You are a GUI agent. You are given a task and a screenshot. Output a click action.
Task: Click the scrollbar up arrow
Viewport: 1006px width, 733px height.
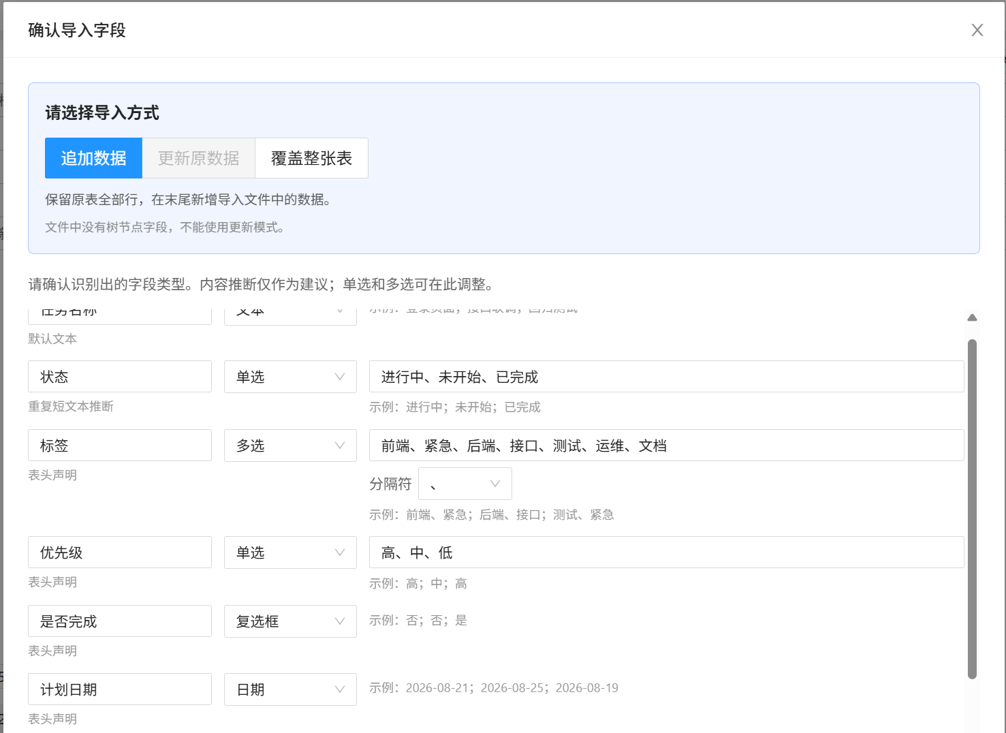click(x=972, y=317)
